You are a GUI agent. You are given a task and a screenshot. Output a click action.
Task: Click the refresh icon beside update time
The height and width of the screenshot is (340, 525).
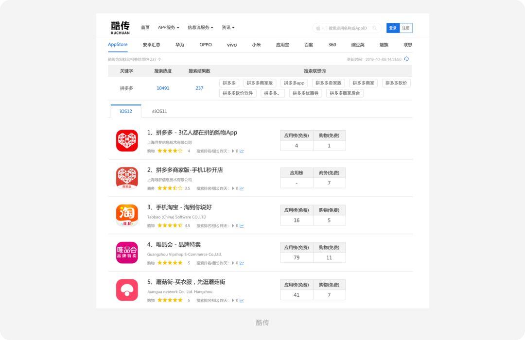[406, 59]
